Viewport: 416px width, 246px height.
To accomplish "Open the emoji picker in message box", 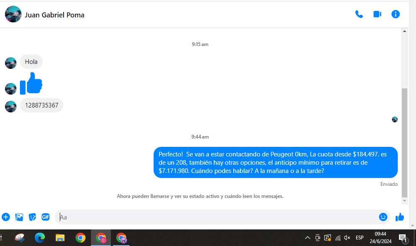I will tap(383, 217).
